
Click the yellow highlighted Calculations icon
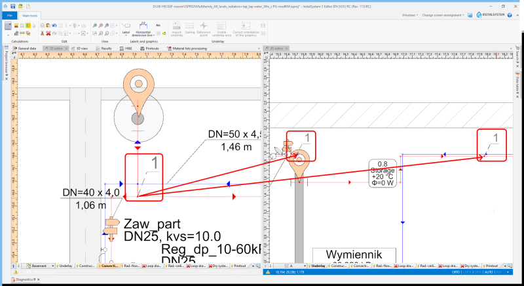[x=28, y=26]
